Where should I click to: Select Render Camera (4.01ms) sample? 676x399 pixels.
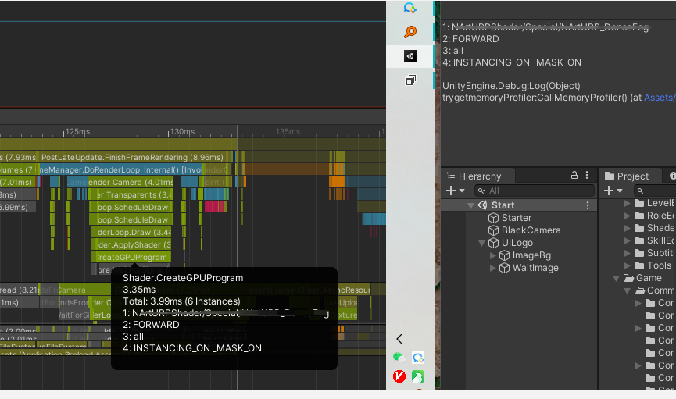[x=131, y=182]
